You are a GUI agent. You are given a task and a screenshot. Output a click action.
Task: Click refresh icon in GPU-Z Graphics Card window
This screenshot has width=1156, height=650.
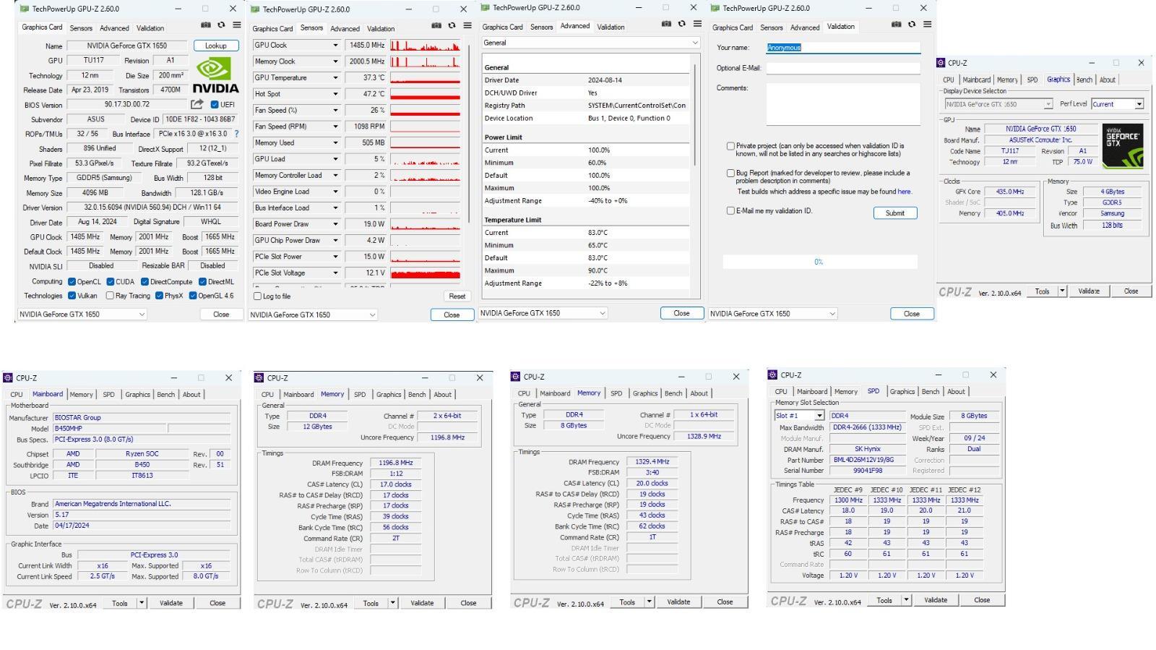tap(221, 25)
